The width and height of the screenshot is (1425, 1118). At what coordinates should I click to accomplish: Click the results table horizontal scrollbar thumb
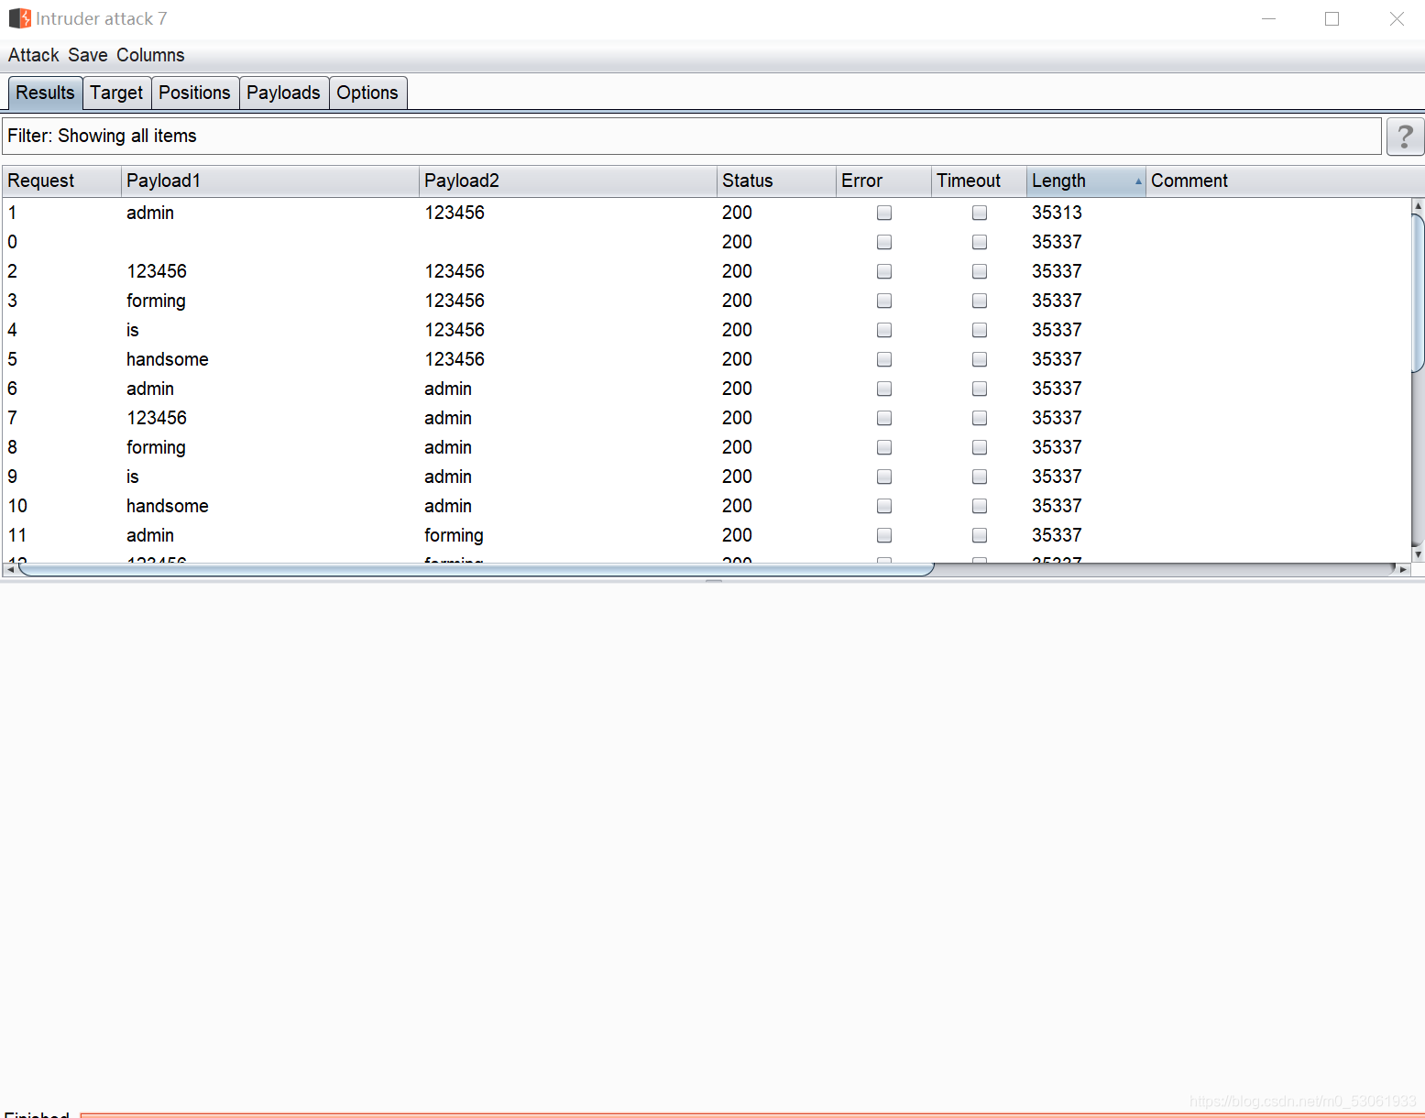tap(476, 570)
